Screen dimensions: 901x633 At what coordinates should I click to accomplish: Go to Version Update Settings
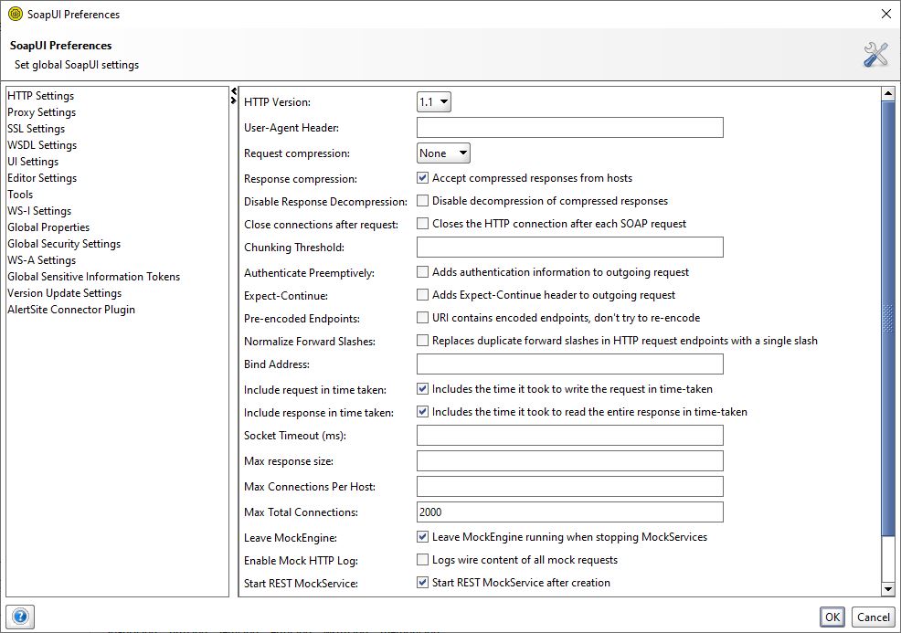pos(64,293)
